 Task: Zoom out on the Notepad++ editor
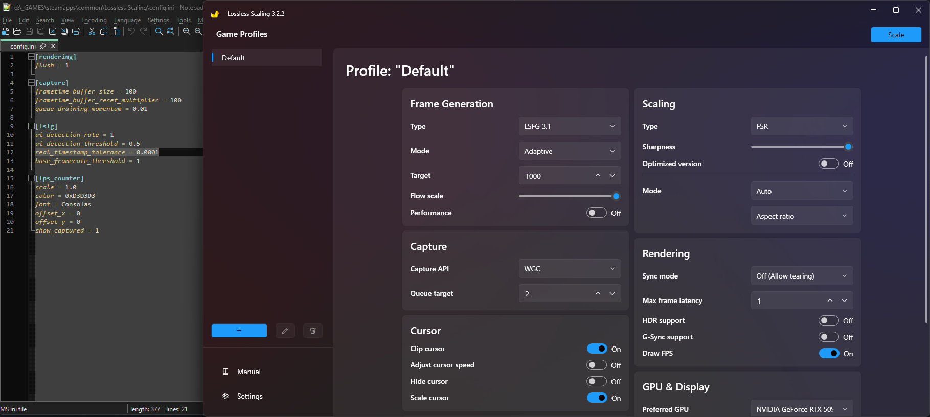(198, 32)
